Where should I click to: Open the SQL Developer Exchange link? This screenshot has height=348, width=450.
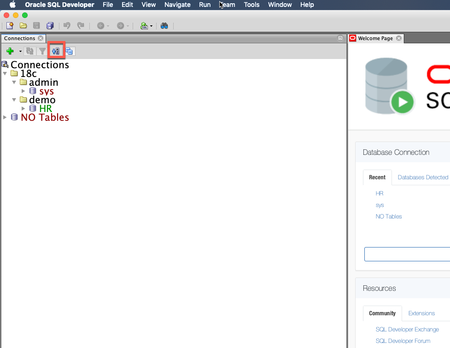[407, 330]
